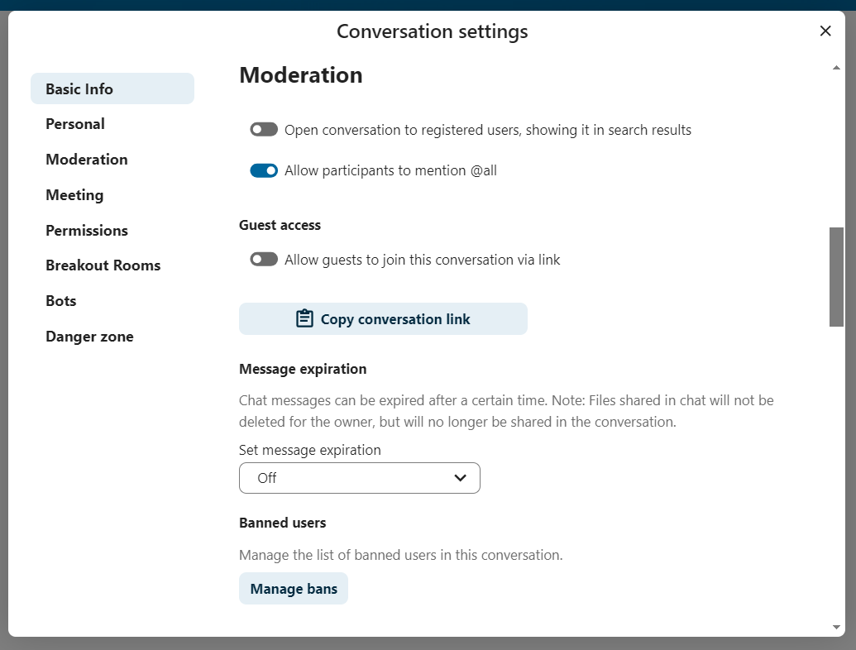Click the clipboard icon on the copy link button

coord(304,319)
